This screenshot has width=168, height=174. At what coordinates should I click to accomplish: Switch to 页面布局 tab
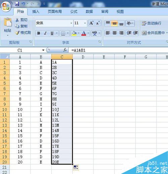click(x=55, y=11)
